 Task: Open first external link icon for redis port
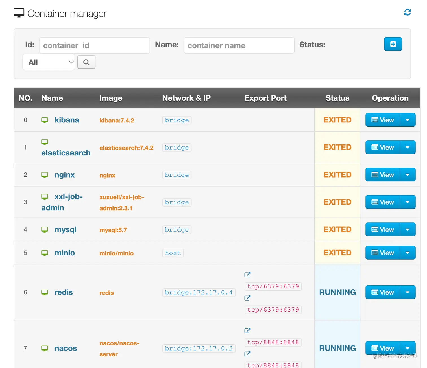(x=247, y=275)
